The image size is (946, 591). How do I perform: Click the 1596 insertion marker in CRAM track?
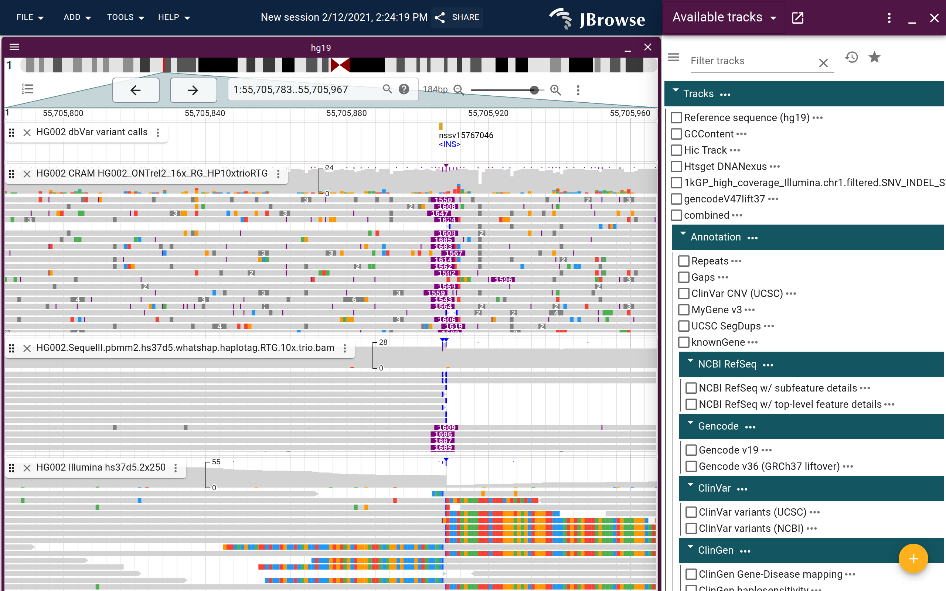503,280
